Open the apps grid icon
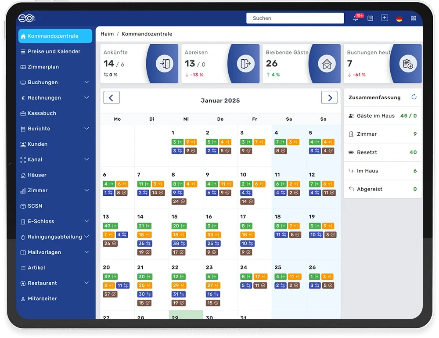This screenshot has width=439, height=338. pyautogui.click(x=414, y=18)
